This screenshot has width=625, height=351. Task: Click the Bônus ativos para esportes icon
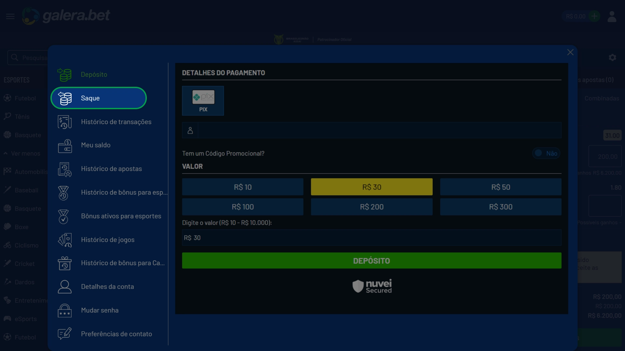pyautogui.click(x=65, y=216)
